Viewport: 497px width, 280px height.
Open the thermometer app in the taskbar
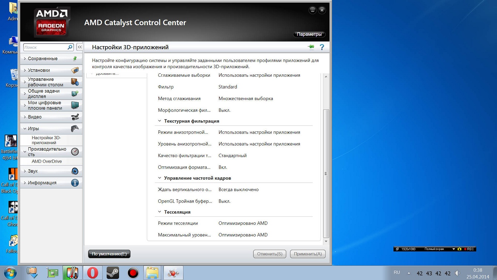72,273
